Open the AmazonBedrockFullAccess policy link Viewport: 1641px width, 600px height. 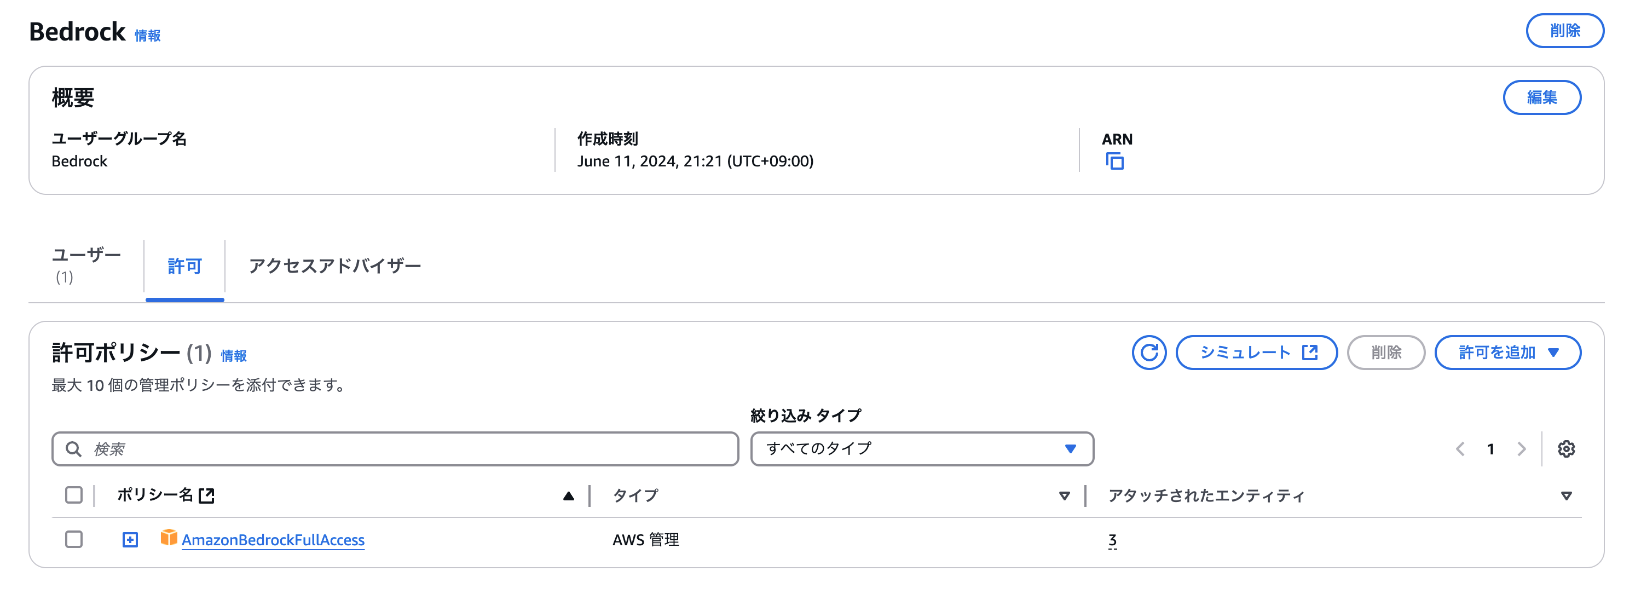click(x=273, y=540)
